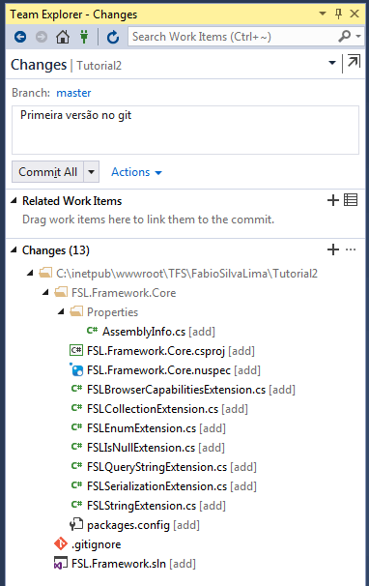Viewport: 369px width, 586px height.
Task: Open the Commit All dropdown arrow
Action: click(91, 172)
